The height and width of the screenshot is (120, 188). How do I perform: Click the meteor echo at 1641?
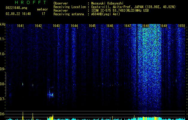click(23, 84)
